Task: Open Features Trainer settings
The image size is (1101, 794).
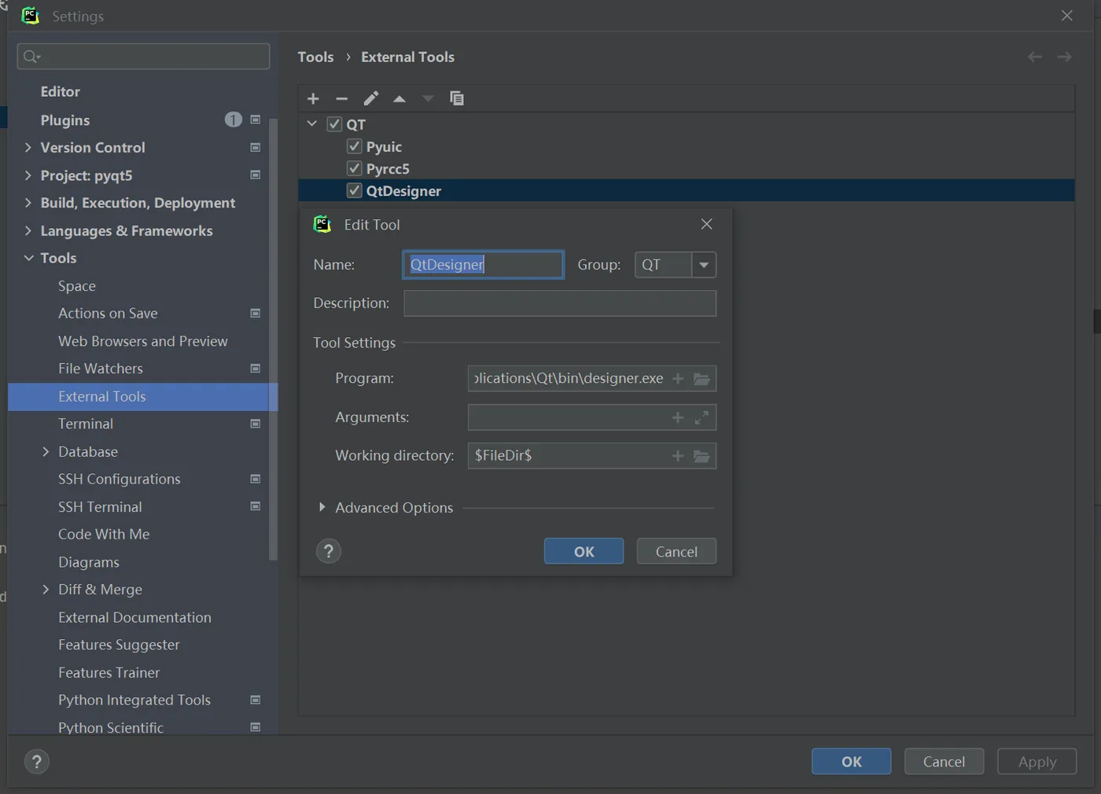Action: [109, 673]
